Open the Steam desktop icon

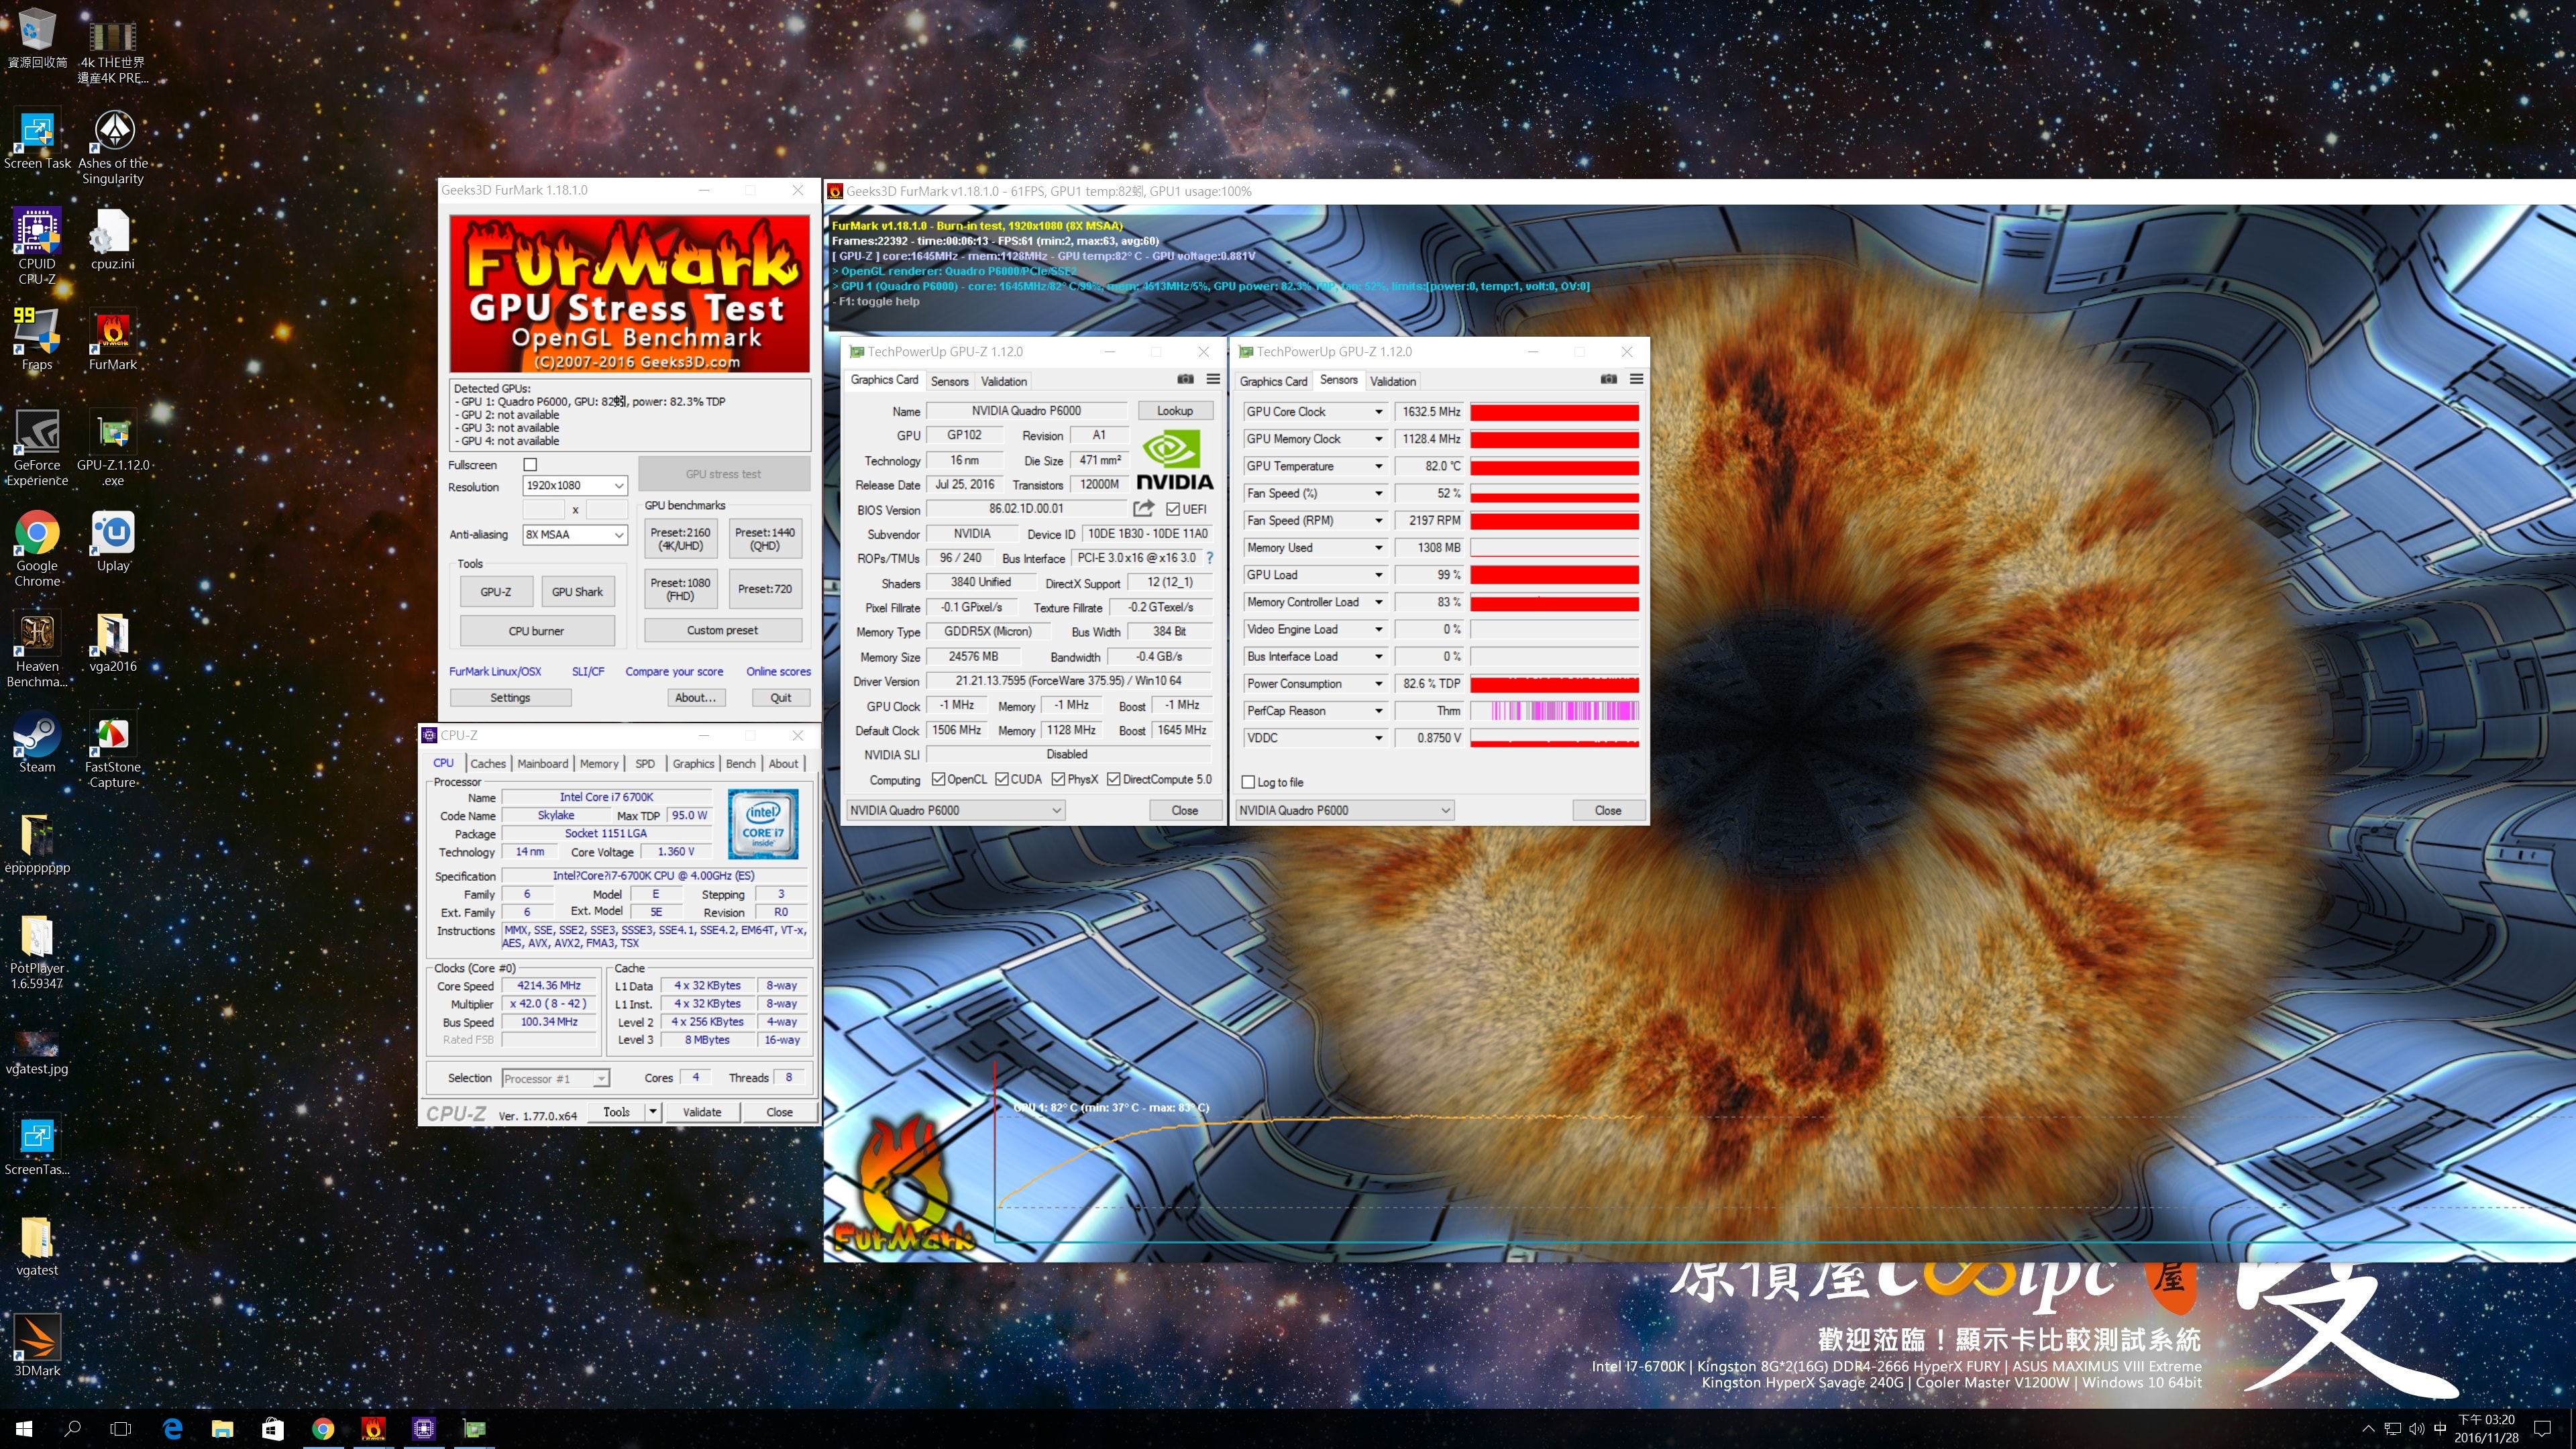[x=37, y=742]
